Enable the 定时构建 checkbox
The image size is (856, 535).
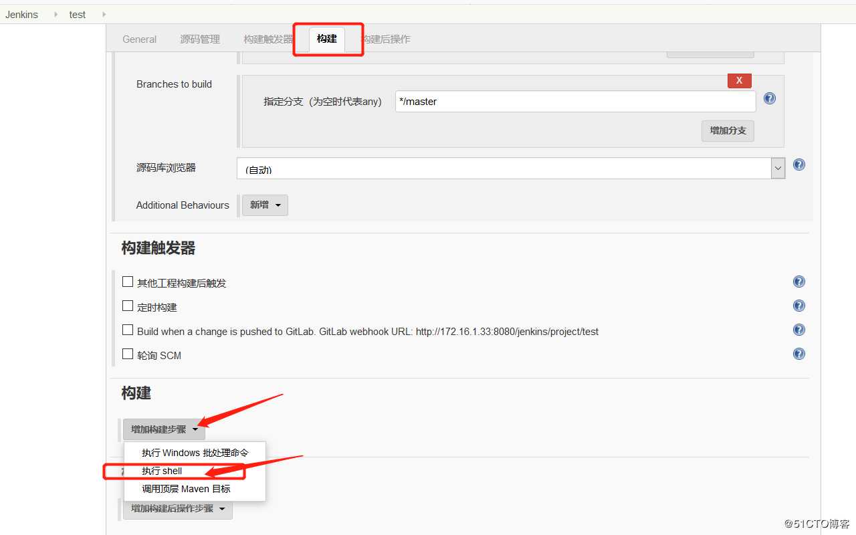pos(128,306)
